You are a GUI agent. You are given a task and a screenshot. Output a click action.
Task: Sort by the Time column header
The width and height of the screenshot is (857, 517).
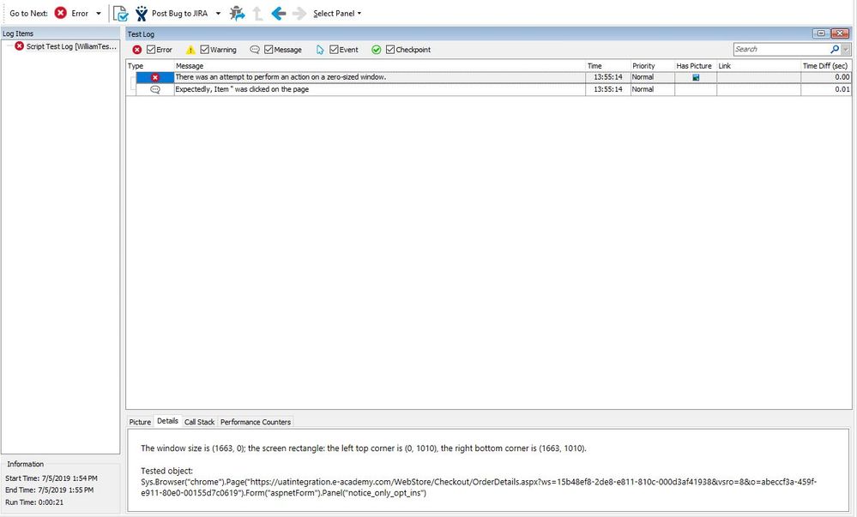pos(607,65)
